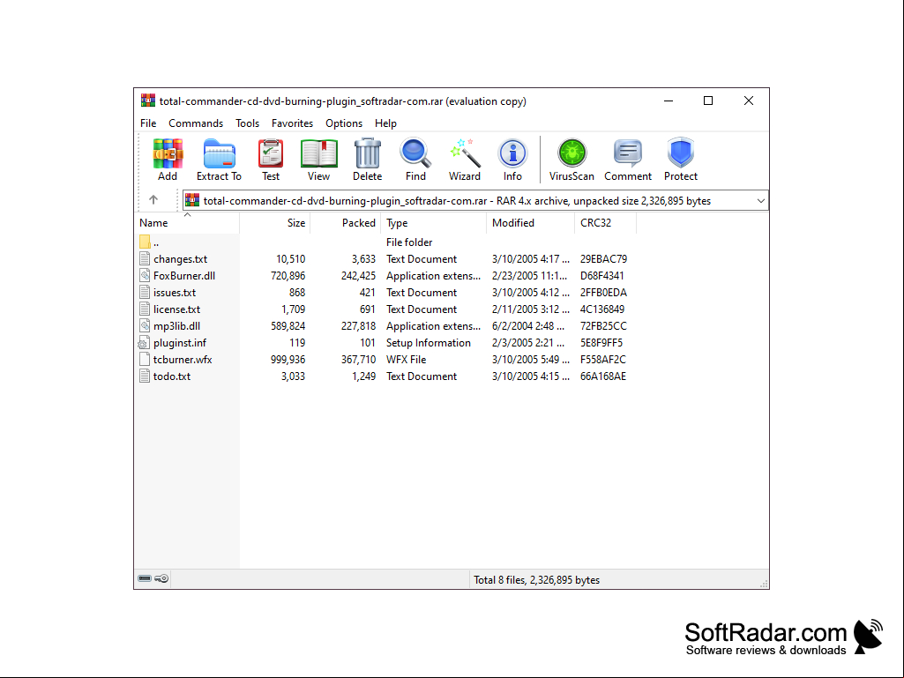Screen dimensions: 904x678
Task: Click packed value 367,710
Action: (359, 359)
